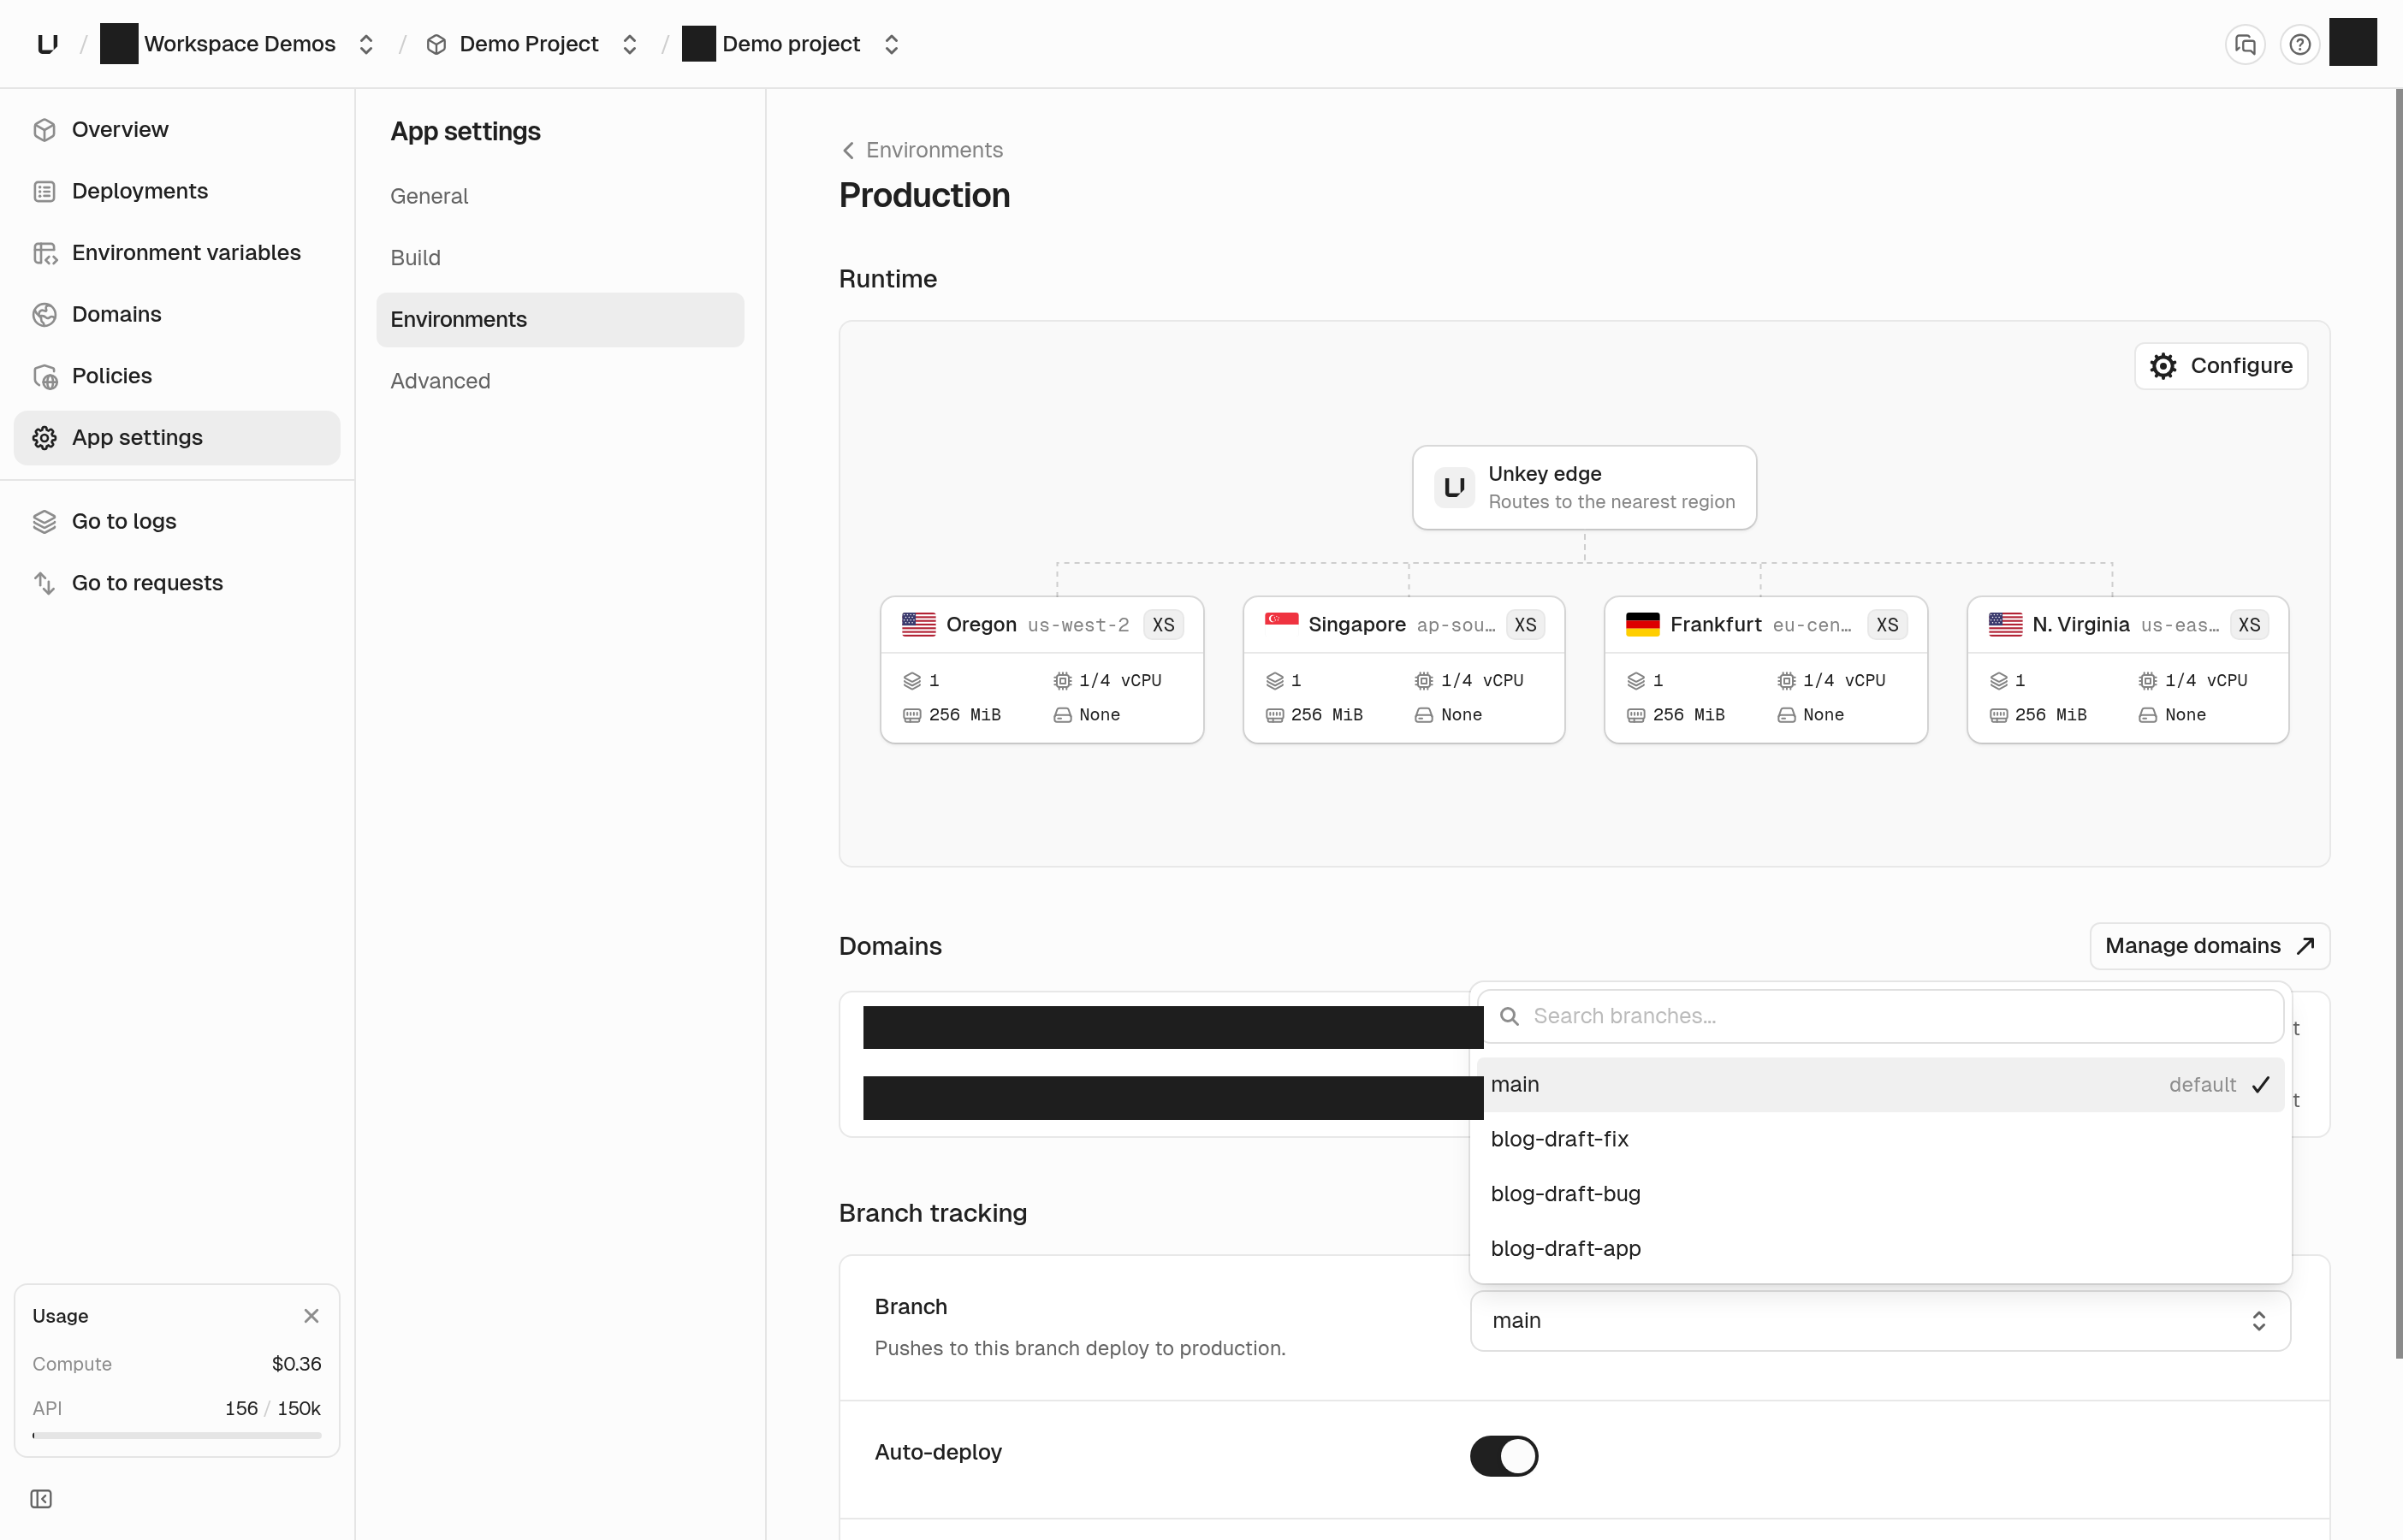Click the Frankfurt German flag icon
The width and height of the screenshot is (2403, 1540).
click(1642, 624)
